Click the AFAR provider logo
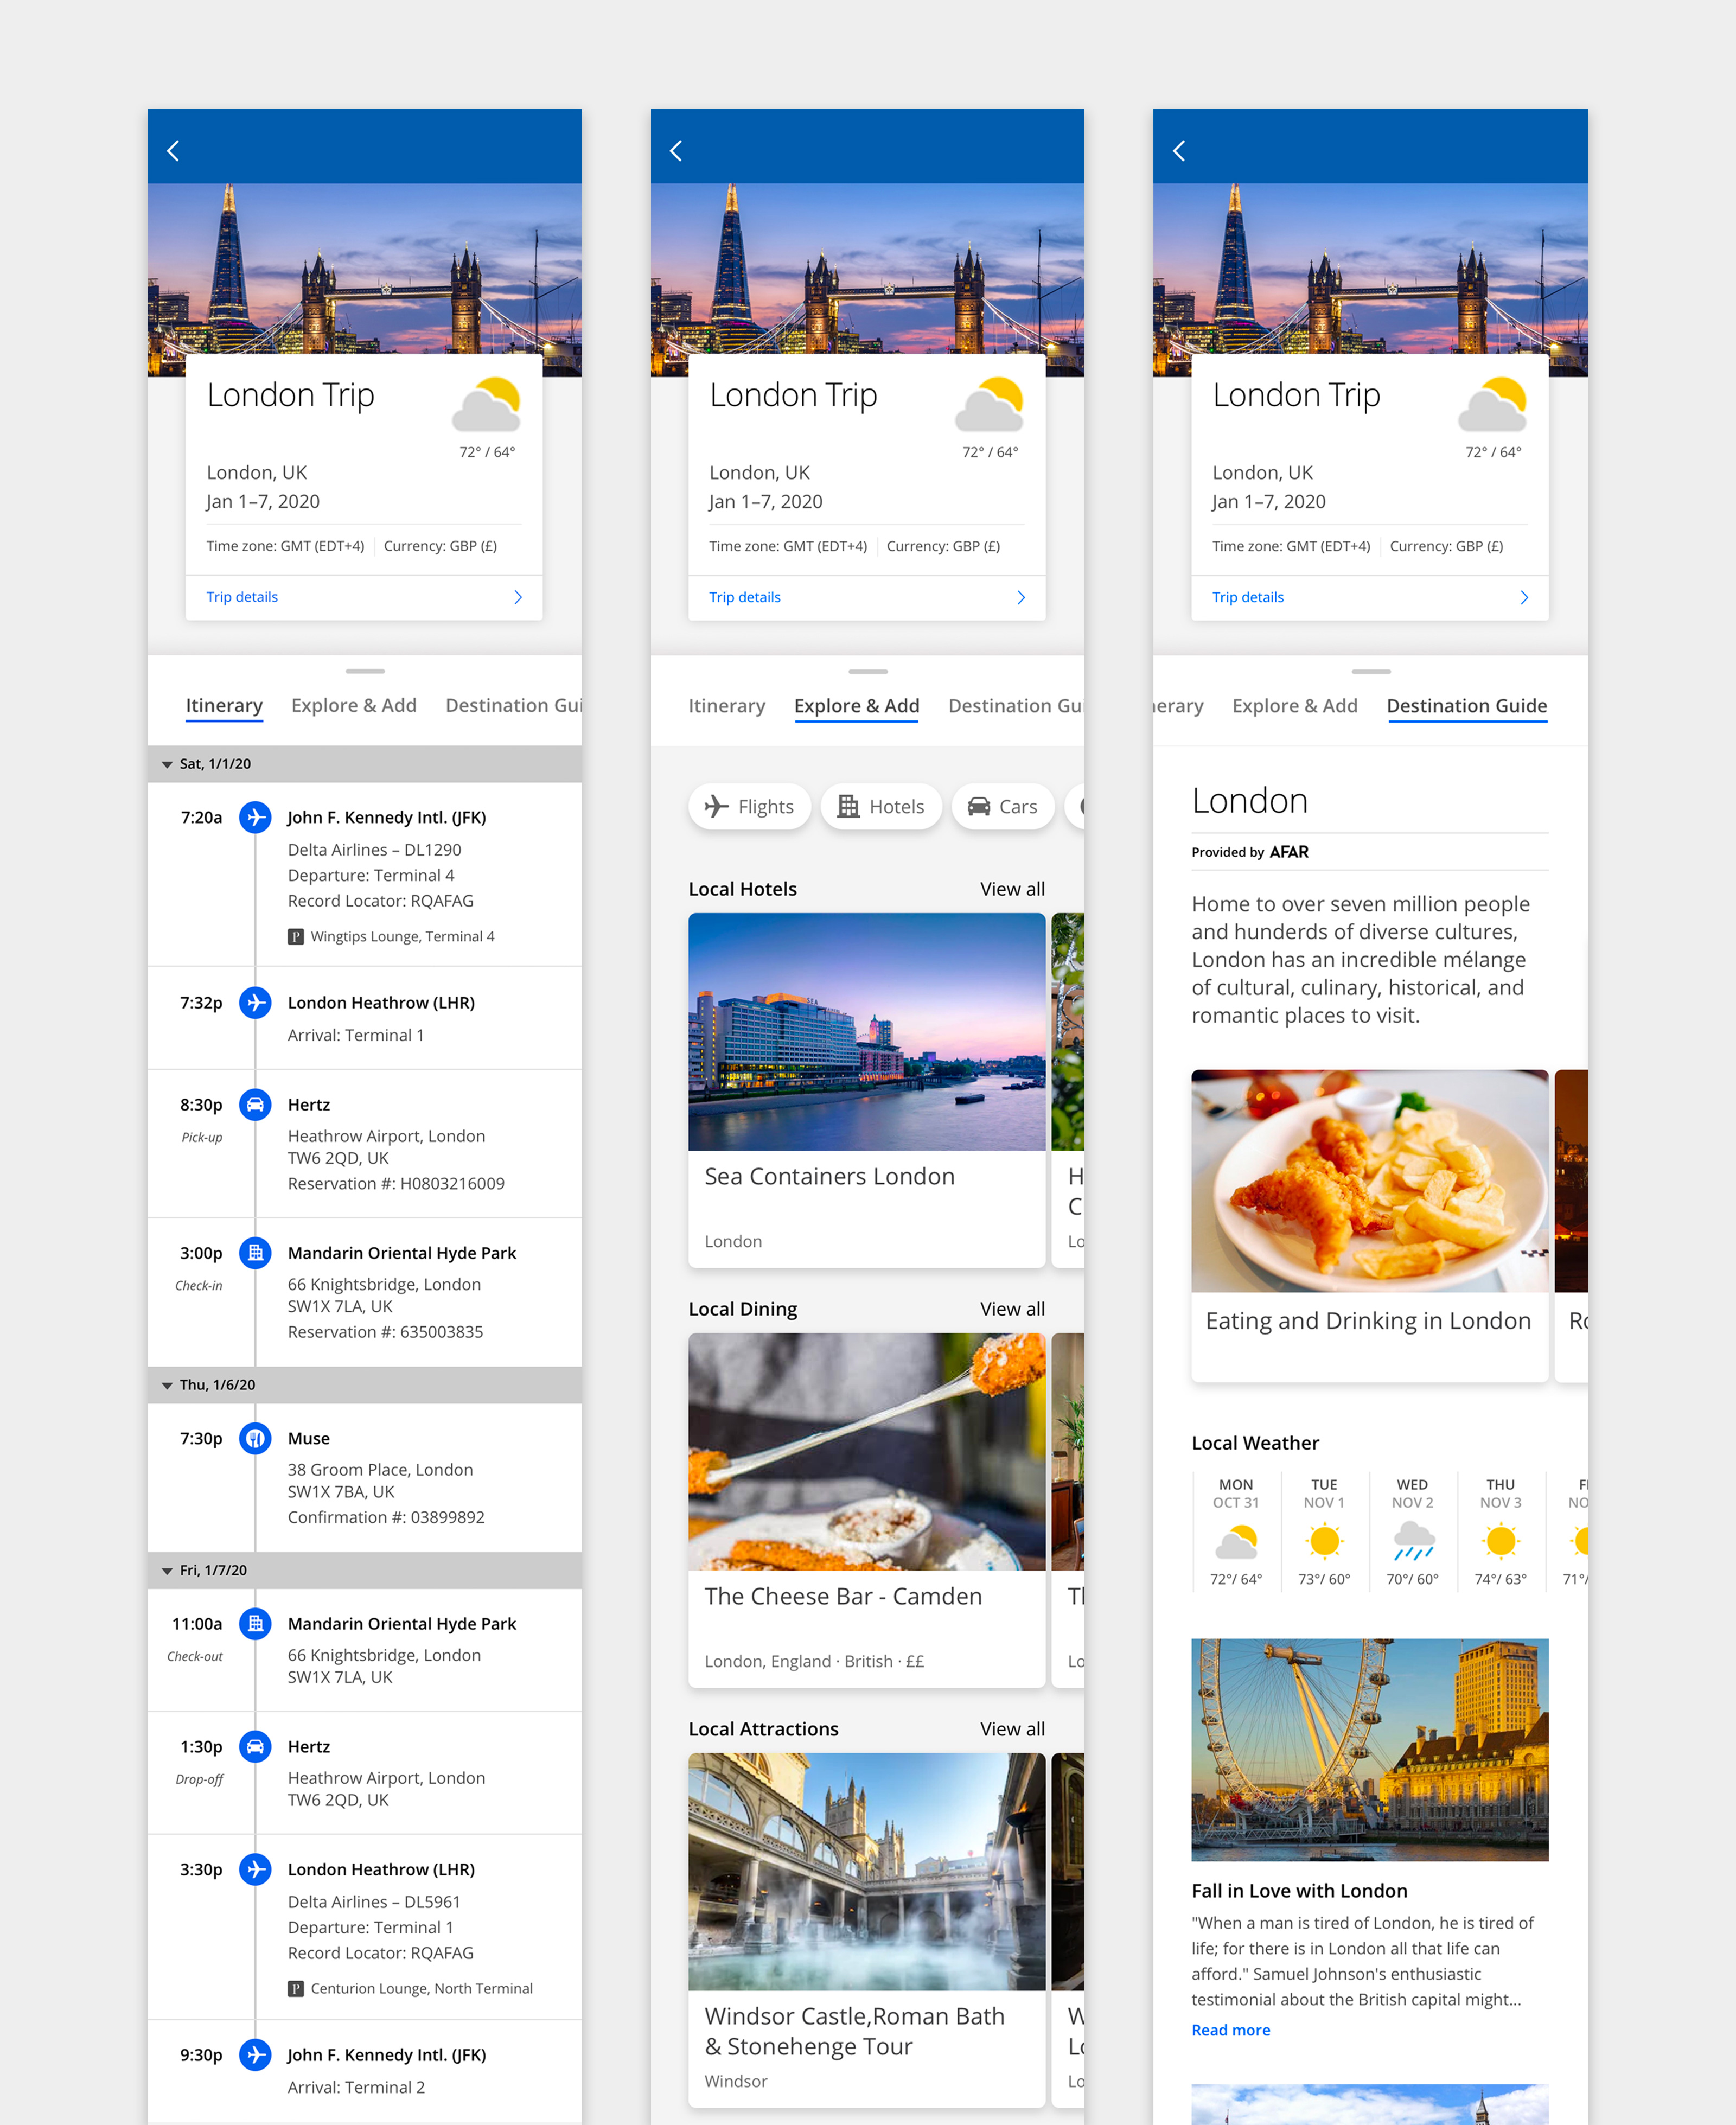This screenshot has height=2125, width=1736. (x=1289, y=852)
